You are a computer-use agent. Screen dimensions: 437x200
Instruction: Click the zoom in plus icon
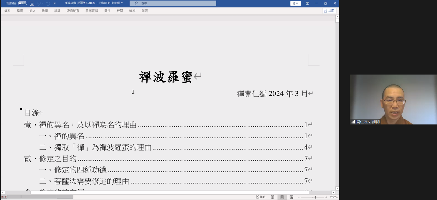(x=326, y=197)
